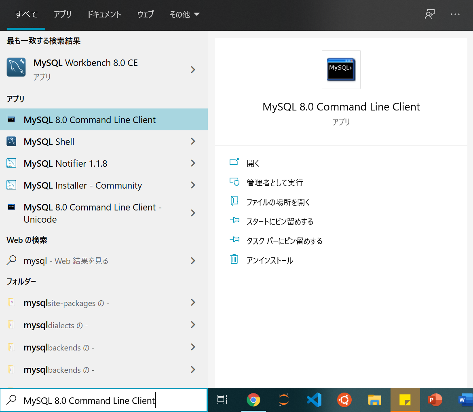
Task: Open Sticky Notes from the taskbar
Action: (x=405, y=400)
